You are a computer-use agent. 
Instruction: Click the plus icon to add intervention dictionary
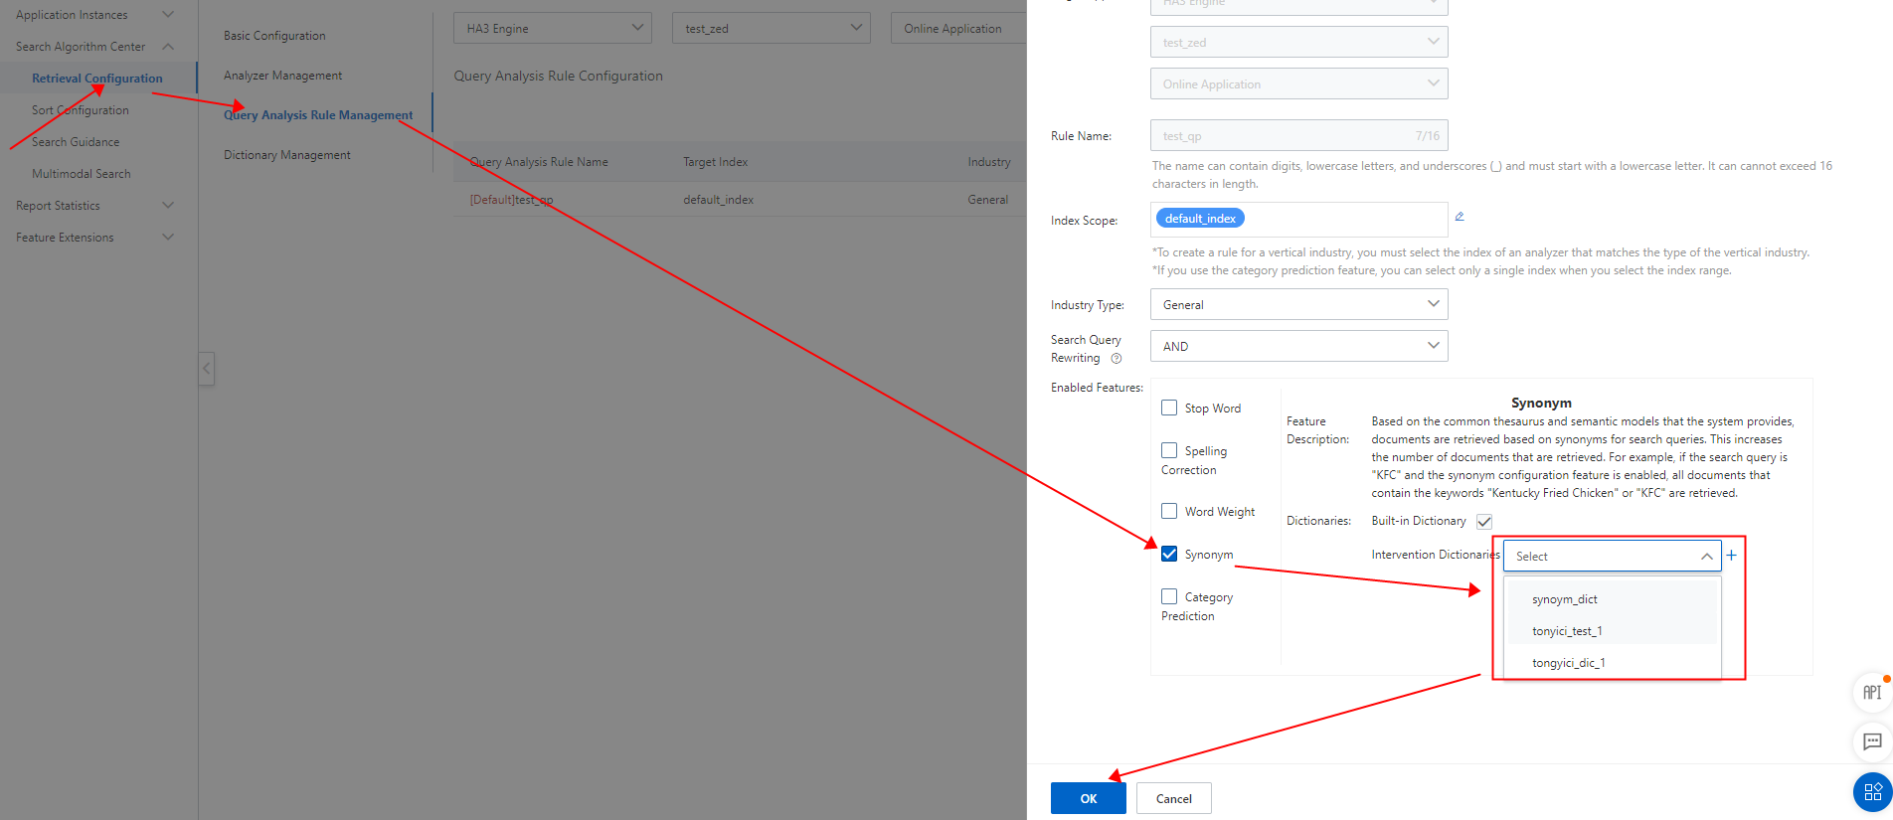coord(1732,556)
